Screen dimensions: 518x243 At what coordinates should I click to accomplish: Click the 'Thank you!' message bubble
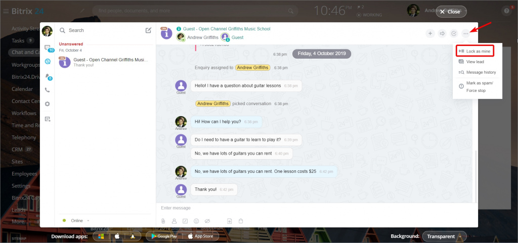click(x=214, y=189)
